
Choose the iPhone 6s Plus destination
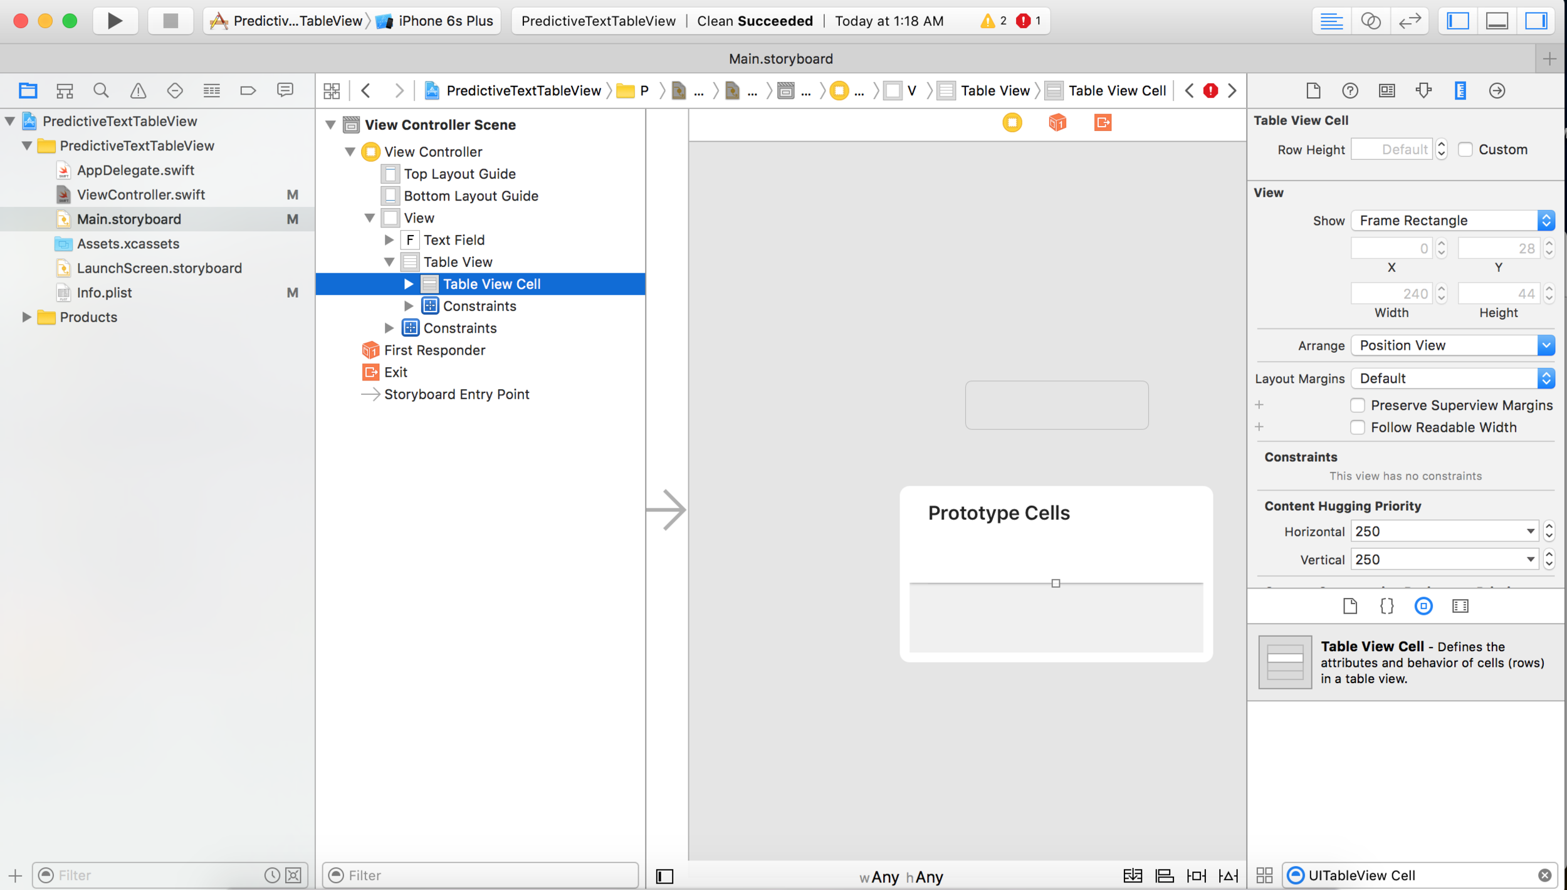click(x=436, y=21)
